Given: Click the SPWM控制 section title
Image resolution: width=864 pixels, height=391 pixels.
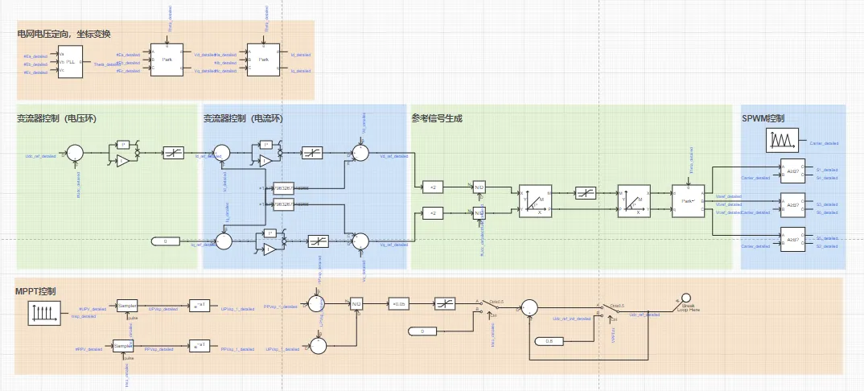Looking at the screenshot, I should pos(763,118).
